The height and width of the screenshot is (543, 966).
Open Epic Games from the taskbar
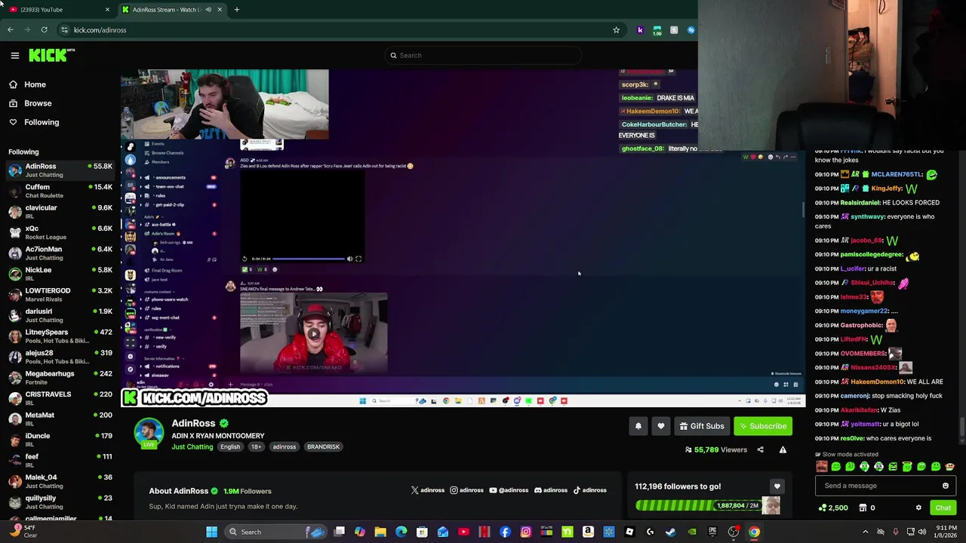(x=712, y=532)
